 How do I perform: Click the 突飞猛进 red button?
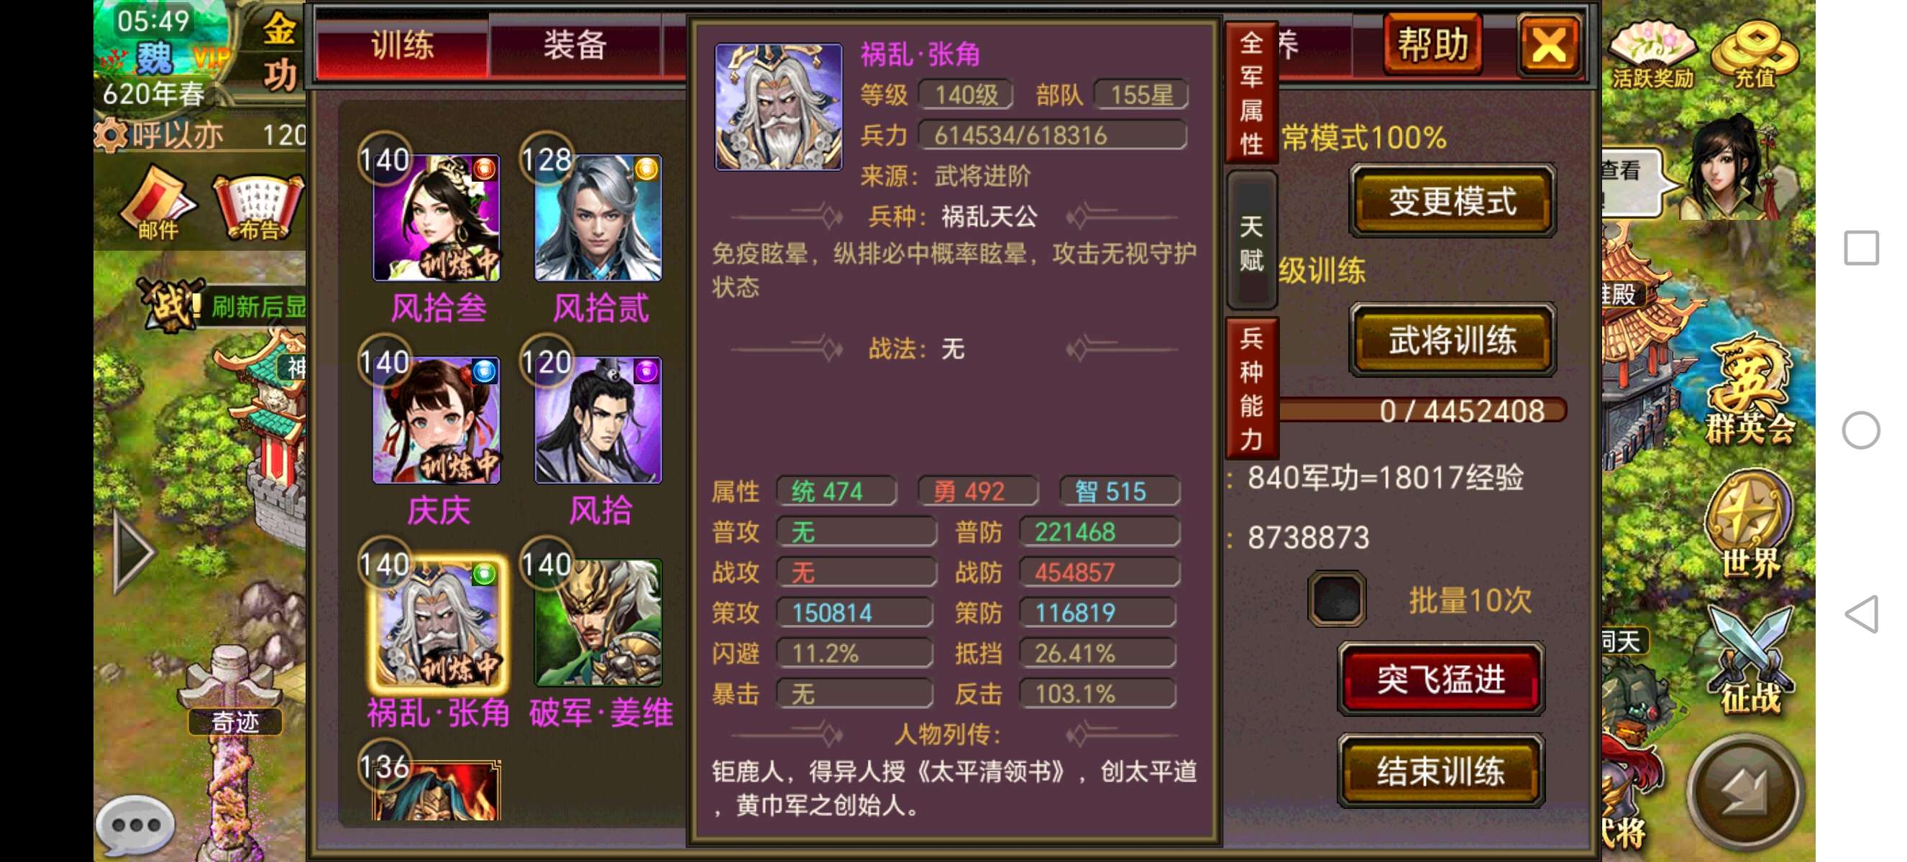[1440, 679]
